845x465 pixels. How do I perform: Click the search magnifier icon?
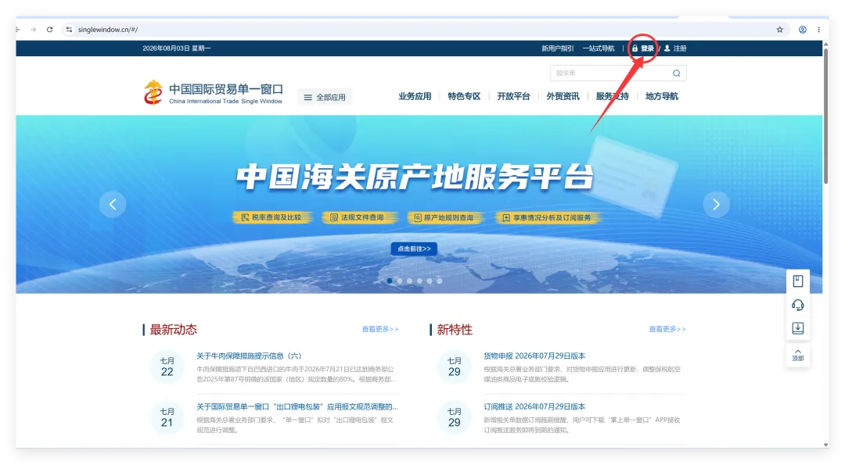(676, 73)
